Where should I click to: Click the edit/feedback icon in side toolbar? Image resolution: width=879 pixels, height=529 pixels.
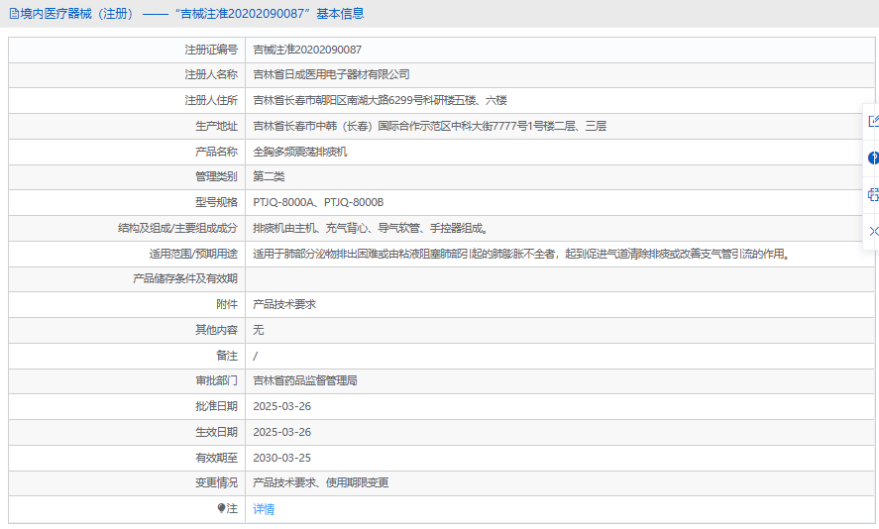point(873,121)
